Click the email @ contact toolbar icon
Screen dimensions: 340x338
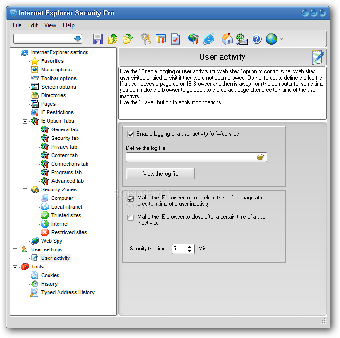[x=242, y=39]
